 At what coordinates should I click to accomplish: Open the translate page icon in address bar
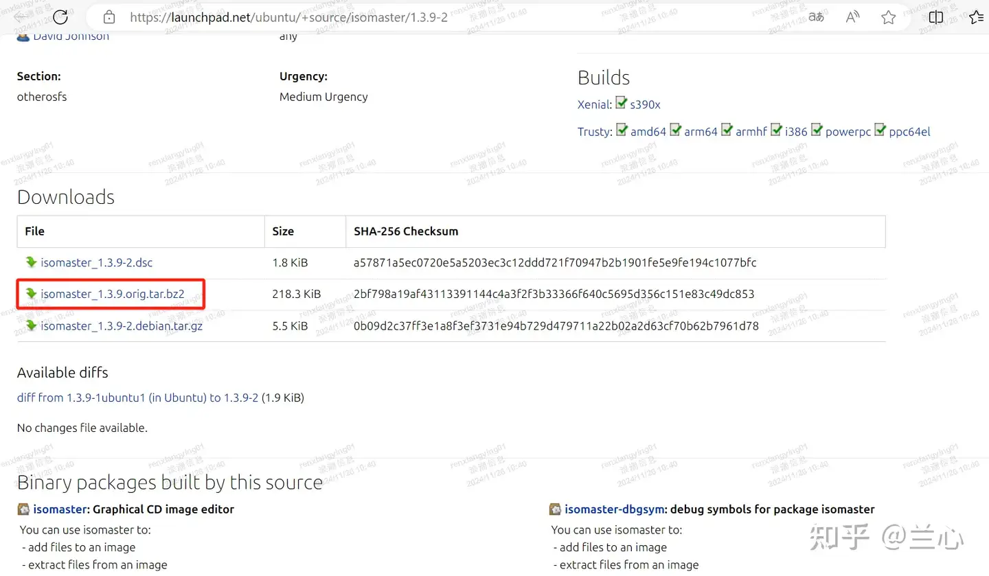click(x=816, y=17)
